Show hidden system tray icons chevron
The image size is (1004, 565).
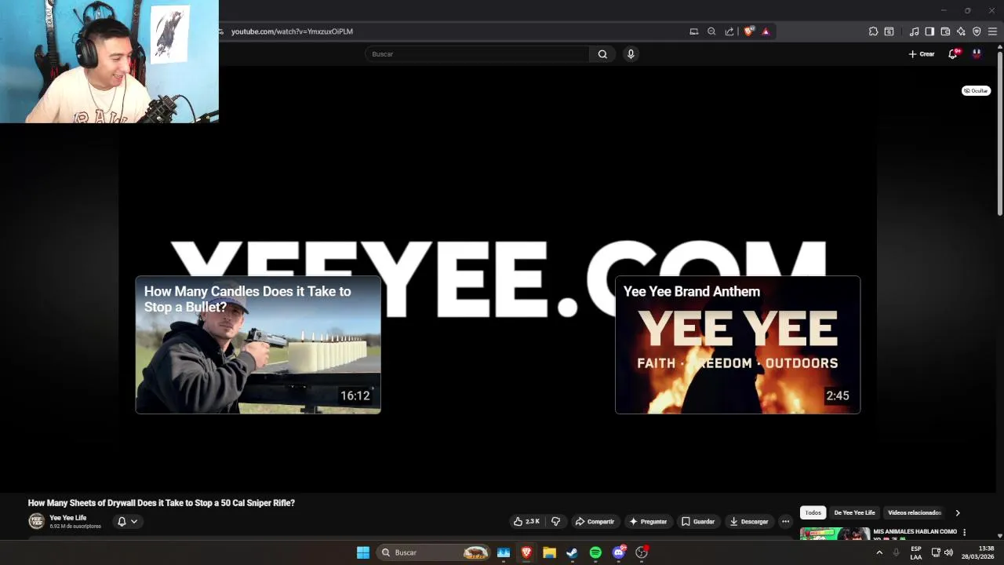coord(879,552)
